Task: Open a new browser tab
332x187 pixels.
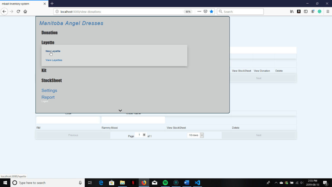Action: [x=52, y=4]
